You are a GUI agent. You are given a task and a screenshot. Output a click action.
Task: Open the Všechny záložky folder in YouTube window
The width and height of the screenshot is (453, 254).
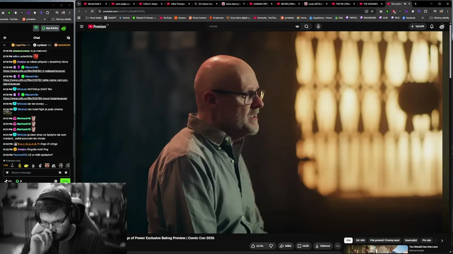pyautogui.click(x=440, y=18)
